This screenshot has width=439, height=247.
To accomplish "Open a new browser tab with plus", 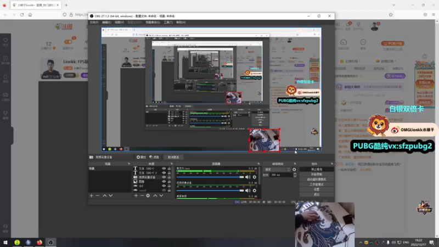I will [x=66, y=5].
